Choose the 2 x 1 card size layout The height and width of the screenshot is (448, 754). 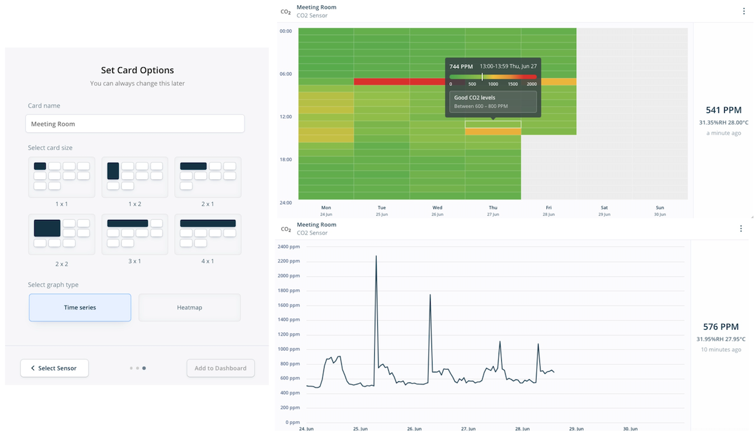coord(208,176)
